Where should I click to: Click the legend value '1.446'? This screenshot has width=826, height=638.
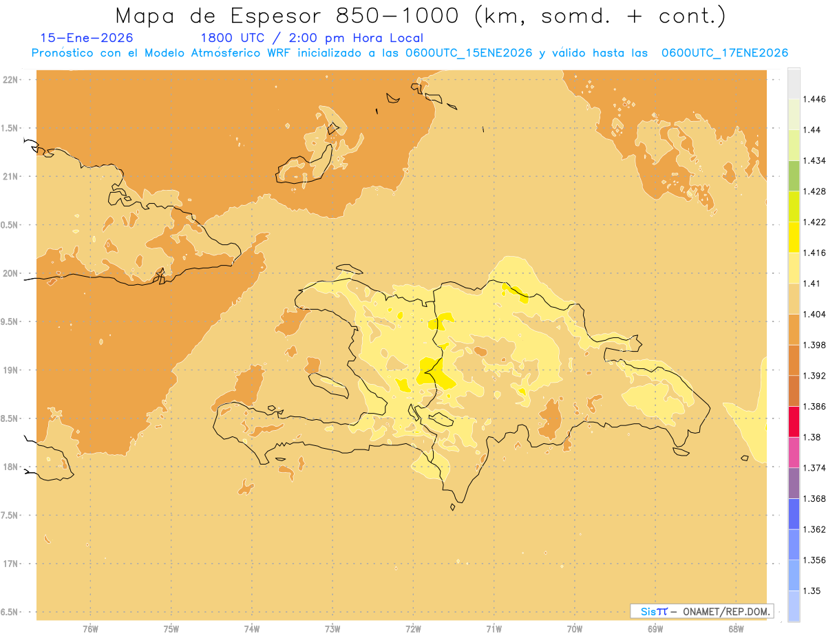pyautogui.click(x=814, y=99)
